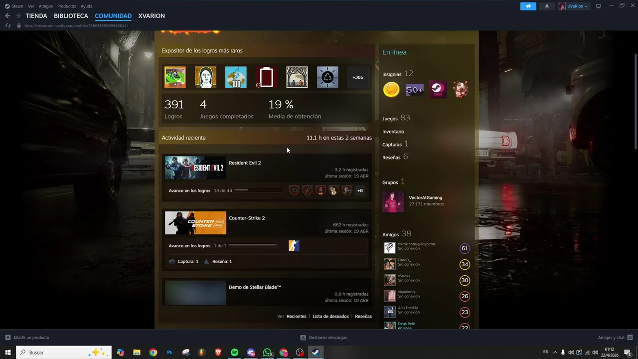Click the steamcommunity profile URL bar

(75, 25)
